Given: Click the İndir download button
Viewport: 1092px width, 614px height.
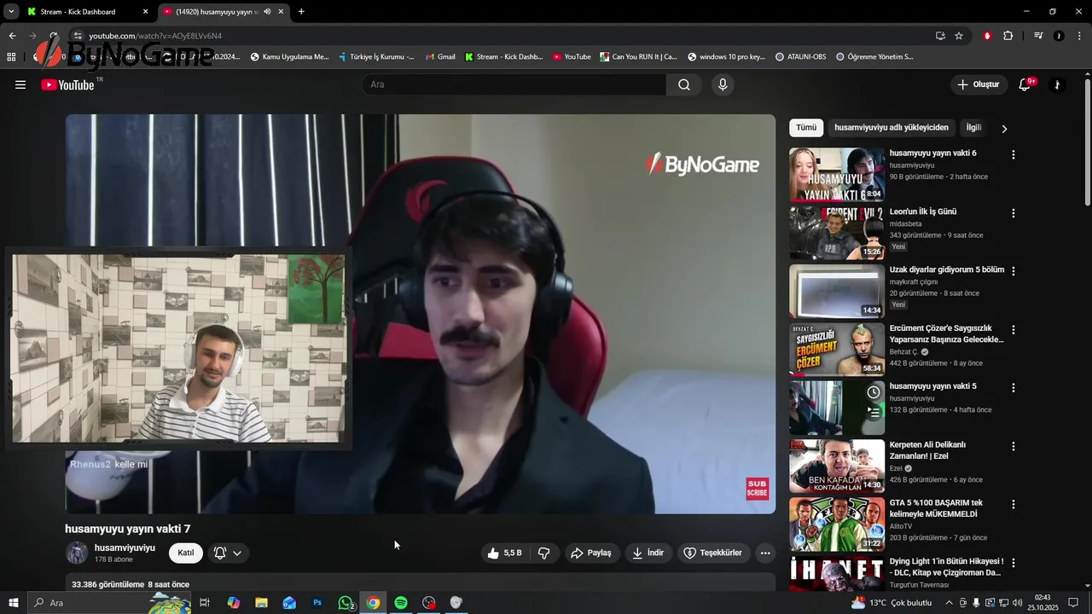Looking at the screenshot, I should pyautogui.click(x=648, y=553).
